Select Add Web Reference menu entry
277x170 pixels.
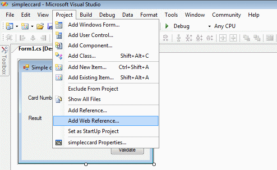[106, 121]
